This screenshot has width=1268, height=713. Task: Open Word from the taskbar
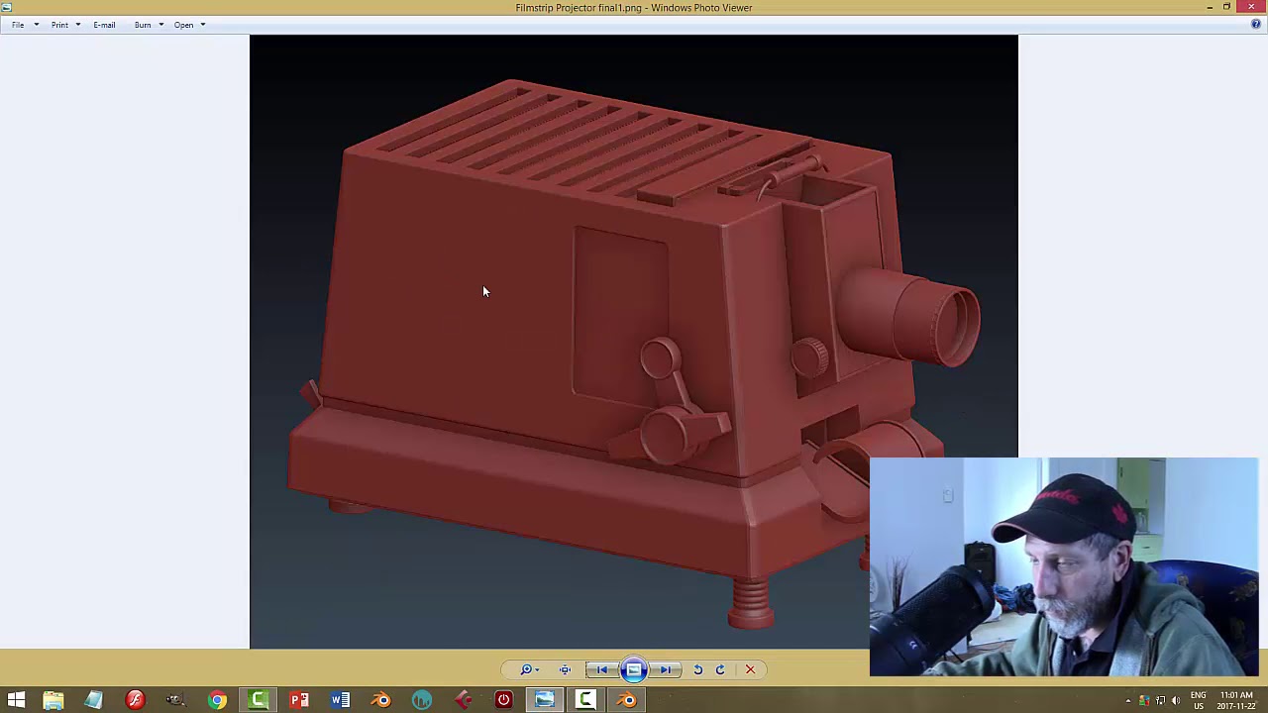(x=340, y=701)
